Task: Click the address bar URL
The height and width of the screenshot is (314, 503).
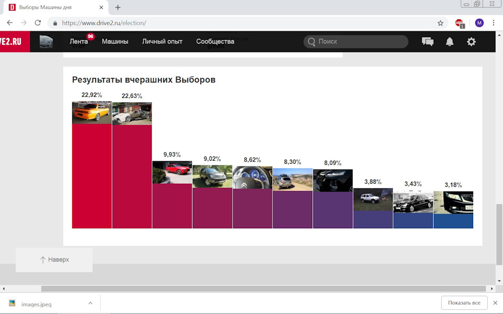Action: click(x=104, y=23)
